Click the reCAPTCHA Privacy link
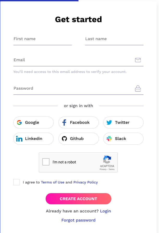The width and height of the screenshot is (159, 233). pyautogui.click(x=103, y=169)
